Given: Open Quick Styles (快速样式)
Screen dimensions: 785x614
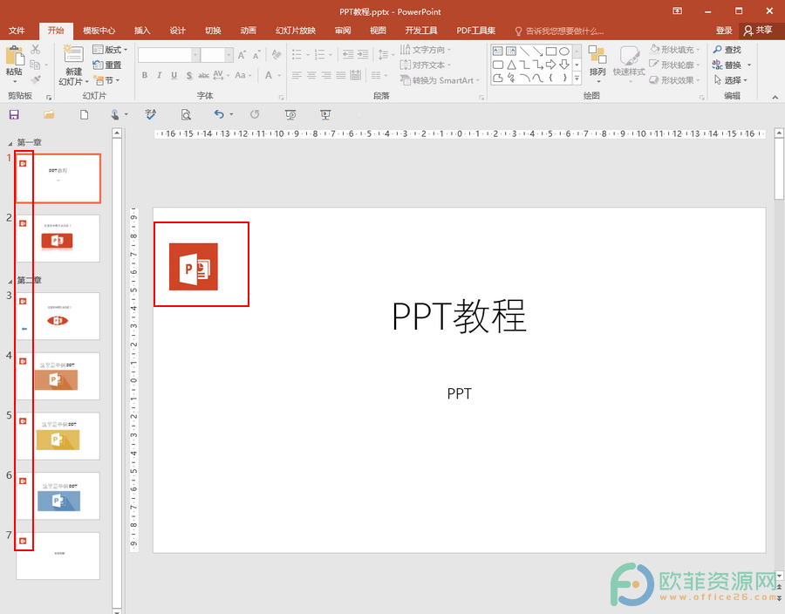Looking at the screenshot, I should point(629,63).
